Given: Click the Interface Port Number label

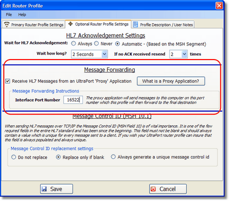Looking at the screenshot, I should [38, 100].
